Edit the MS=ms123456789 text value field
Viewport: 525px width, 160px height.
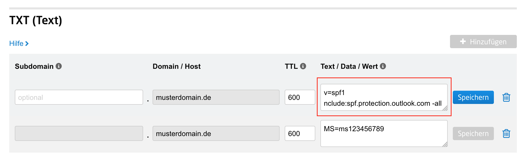pyautogui.click(x=383, y=134)
